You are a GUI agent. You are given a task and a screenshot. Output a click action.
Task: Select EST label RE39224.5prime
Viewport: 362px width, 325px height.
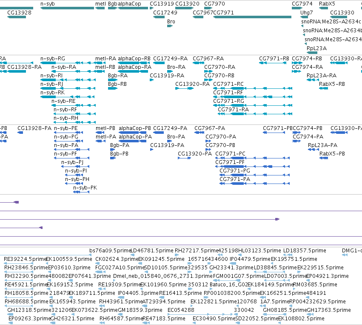click(x=26, y=259)
